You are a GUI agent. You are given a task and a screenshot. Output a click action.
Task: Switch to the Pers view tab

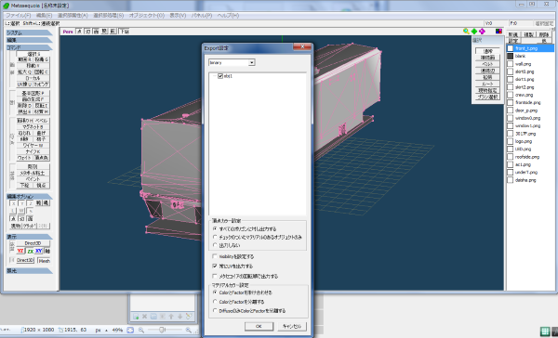pos(68,32)
